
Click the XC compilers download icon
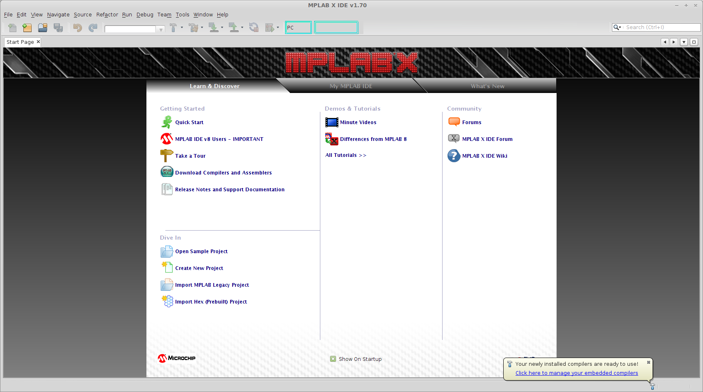(167, 172)
